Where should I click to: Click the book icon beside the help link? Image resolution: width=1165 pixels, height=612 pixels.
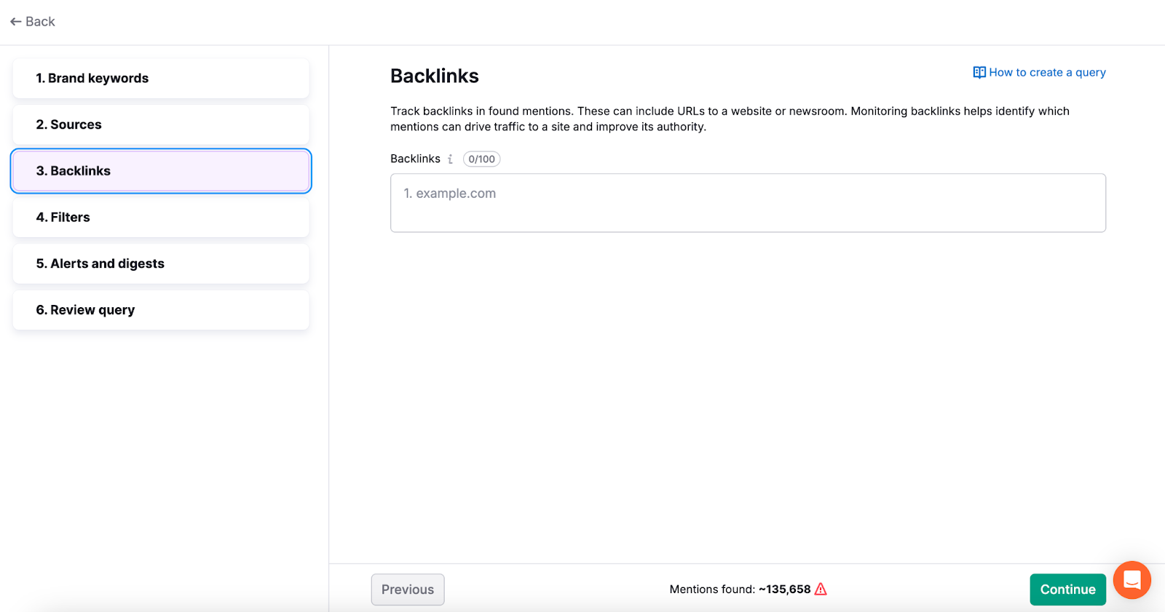pos(979,73)
